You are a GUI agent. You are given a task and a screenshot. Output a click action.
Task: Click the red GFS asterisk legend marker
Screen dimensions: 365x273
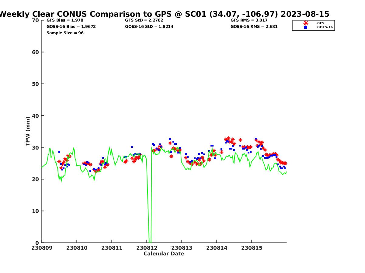tap(305, 23)
